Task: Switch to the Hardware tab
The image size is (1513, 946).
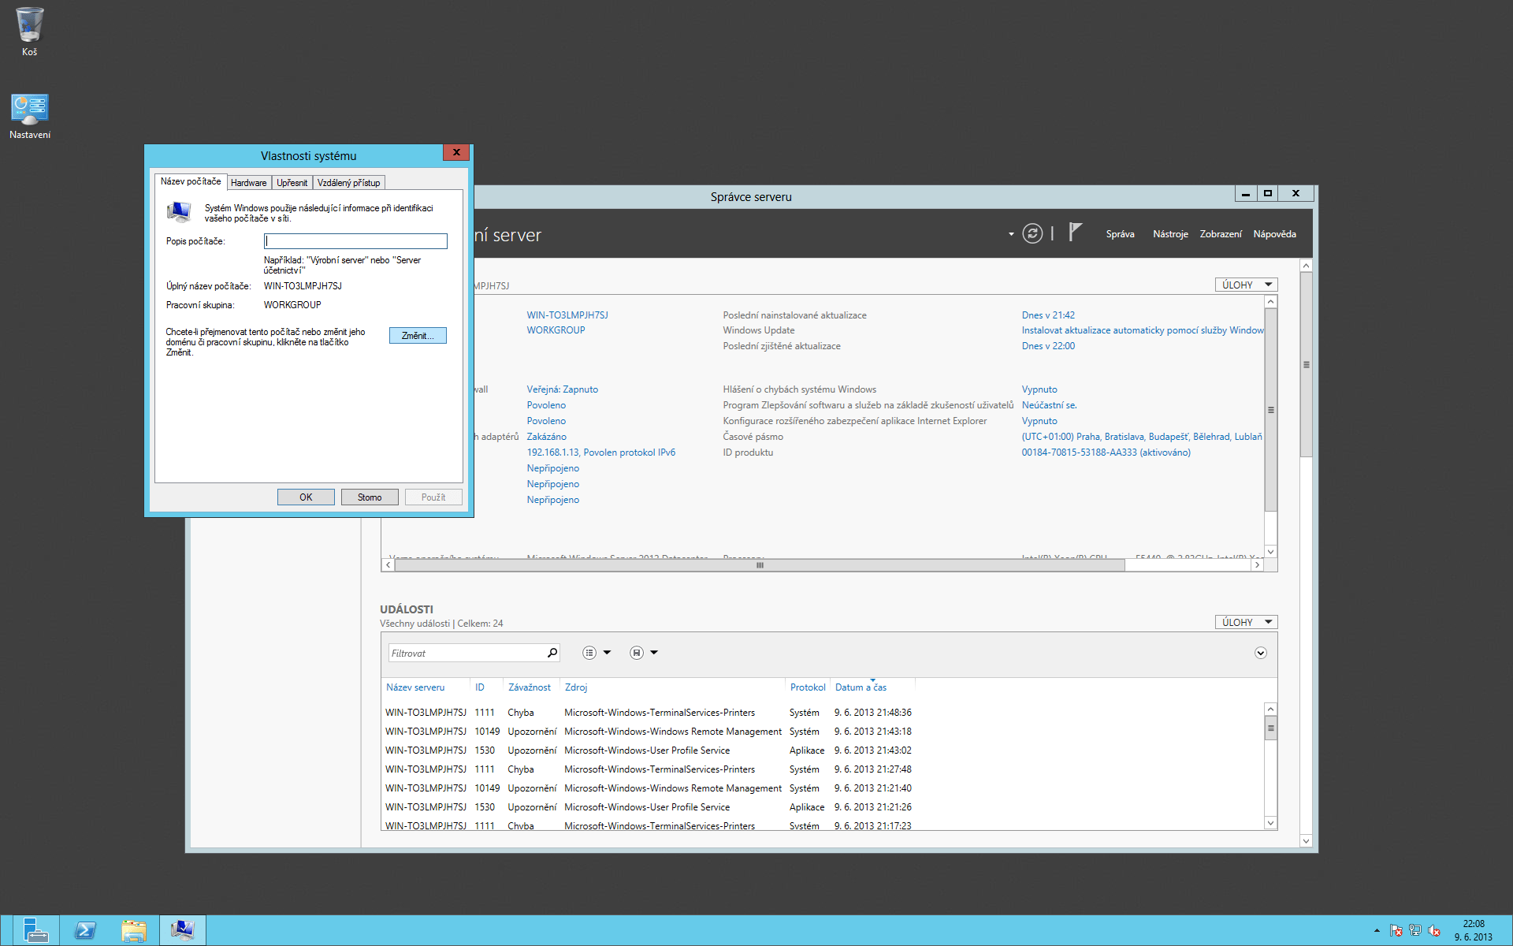Action: pos(248,183)
